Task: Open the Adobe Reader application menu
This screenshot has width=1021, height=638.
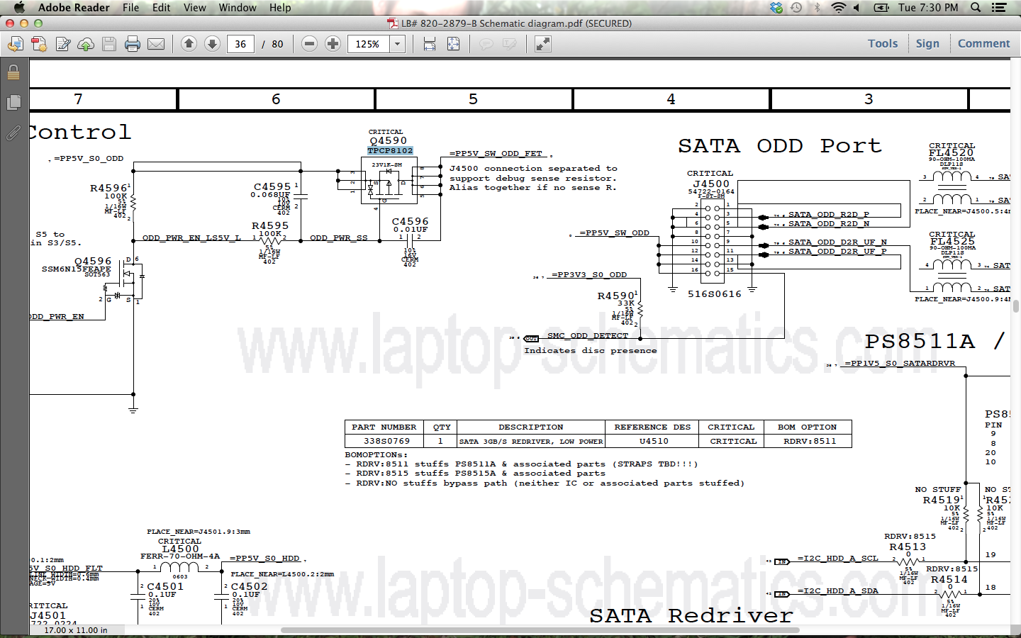Action: click(74, 8)
